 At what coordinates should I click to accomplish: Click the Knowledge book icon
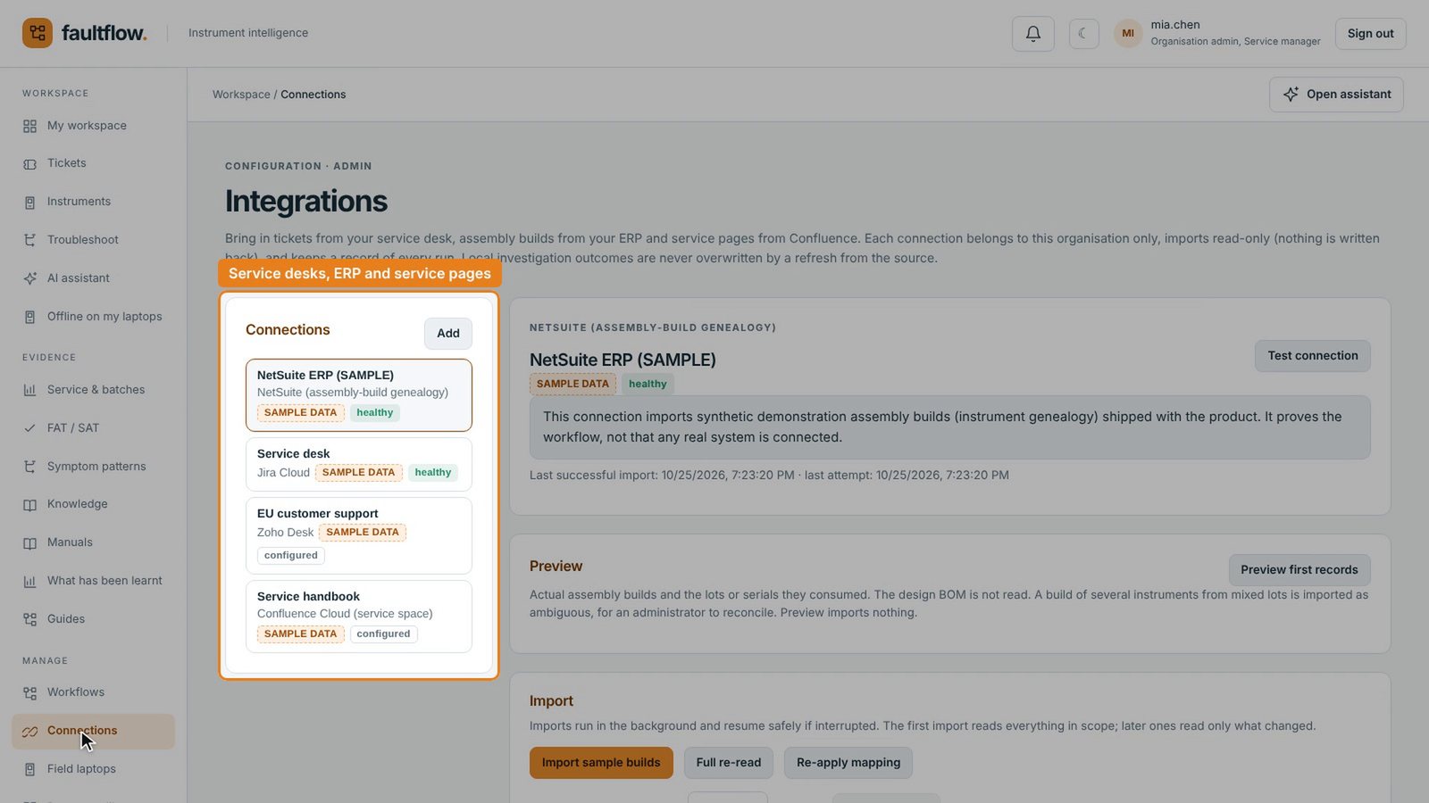point(29,504)
